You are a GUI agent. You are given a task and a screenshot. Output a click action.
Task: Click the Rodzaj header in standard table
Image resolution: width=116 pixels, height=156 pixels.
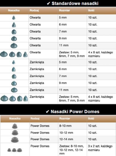pos(34,10)
